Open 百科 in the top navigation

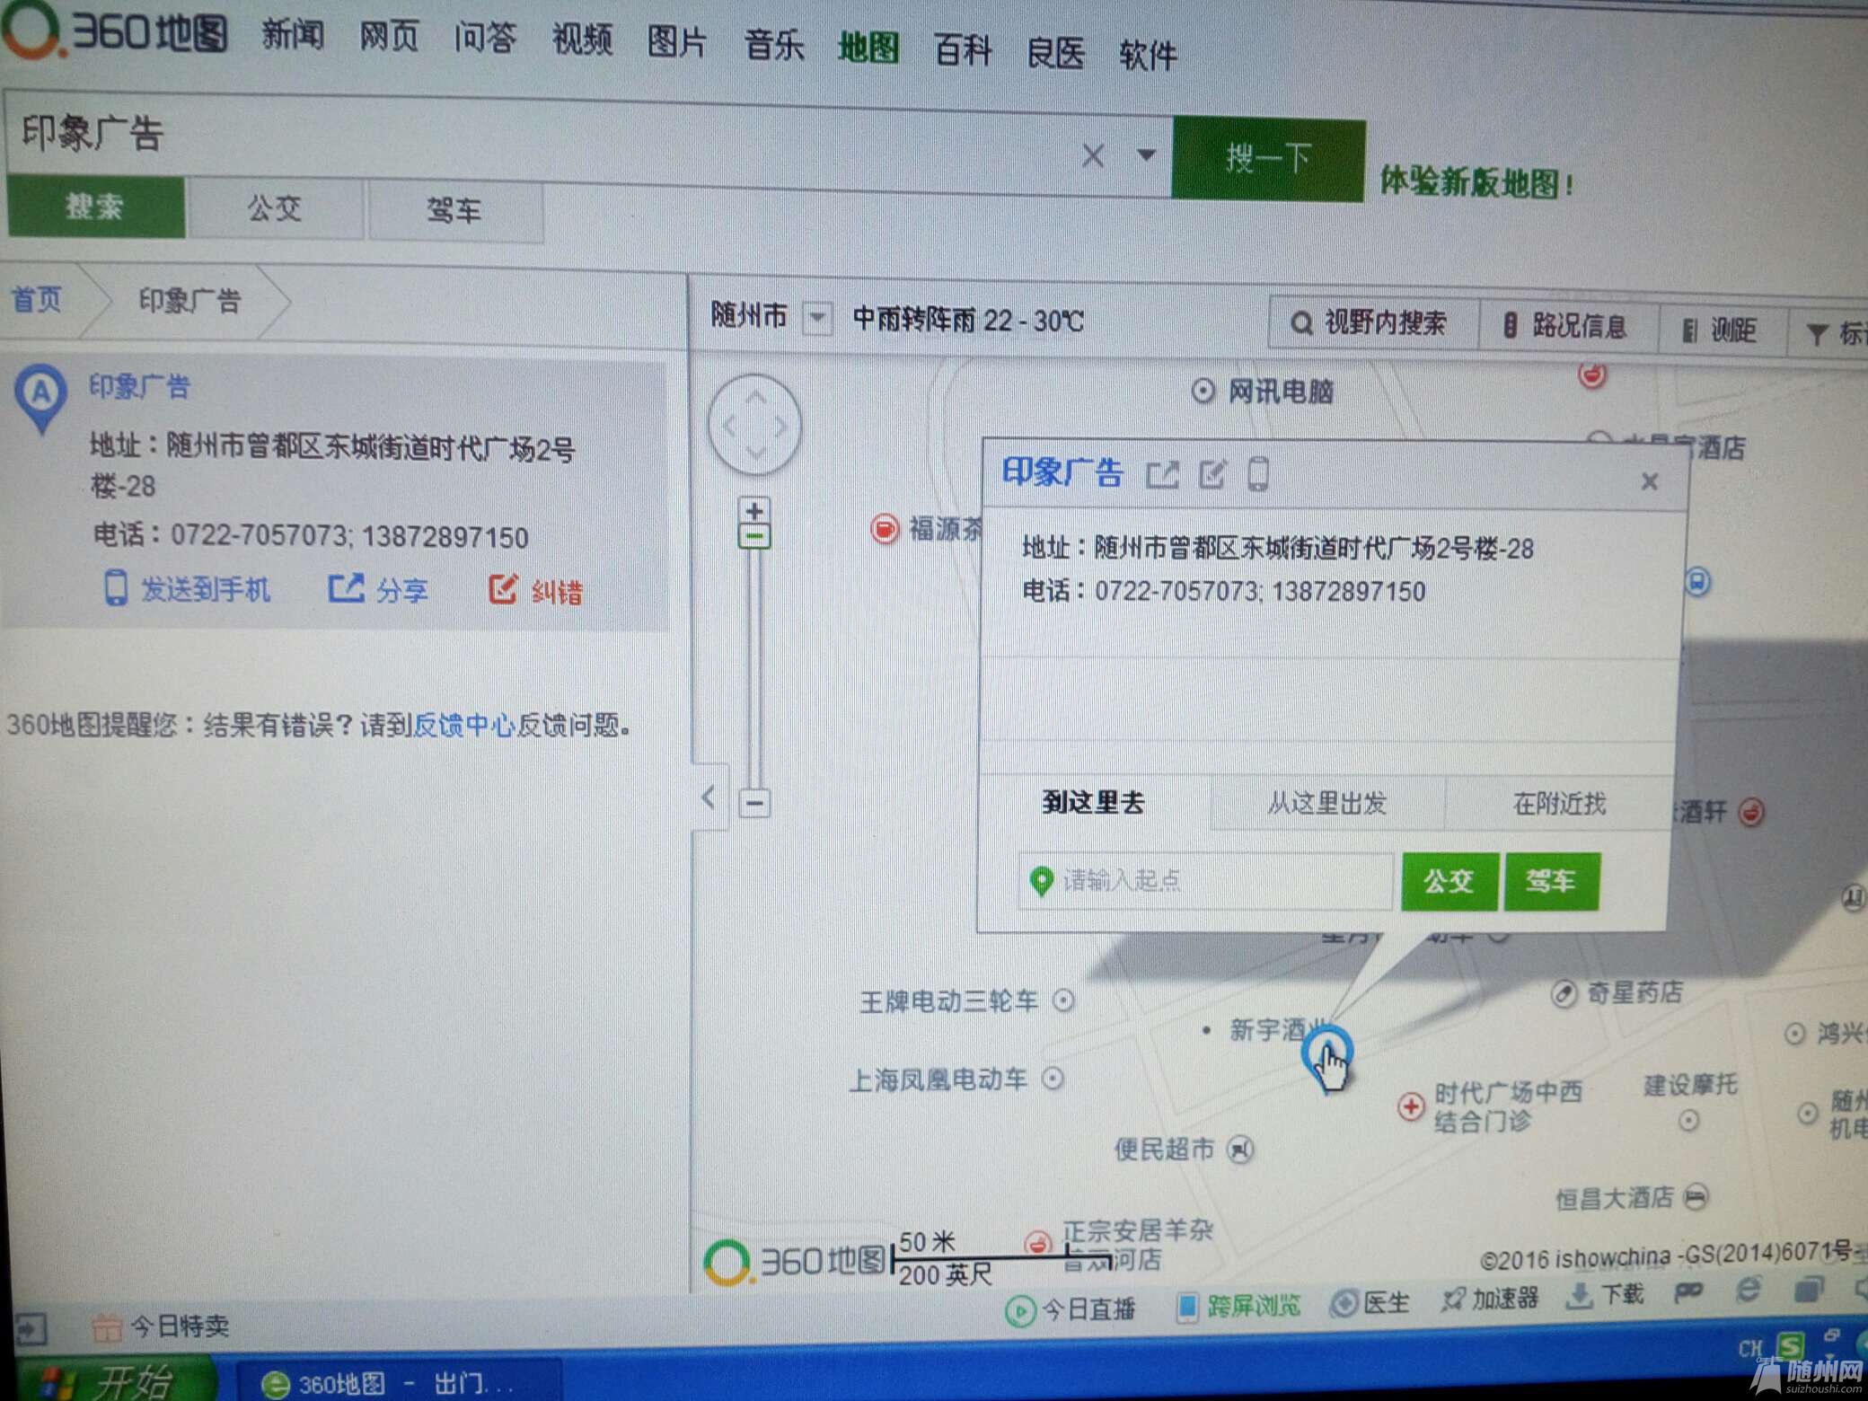[963, 49]
